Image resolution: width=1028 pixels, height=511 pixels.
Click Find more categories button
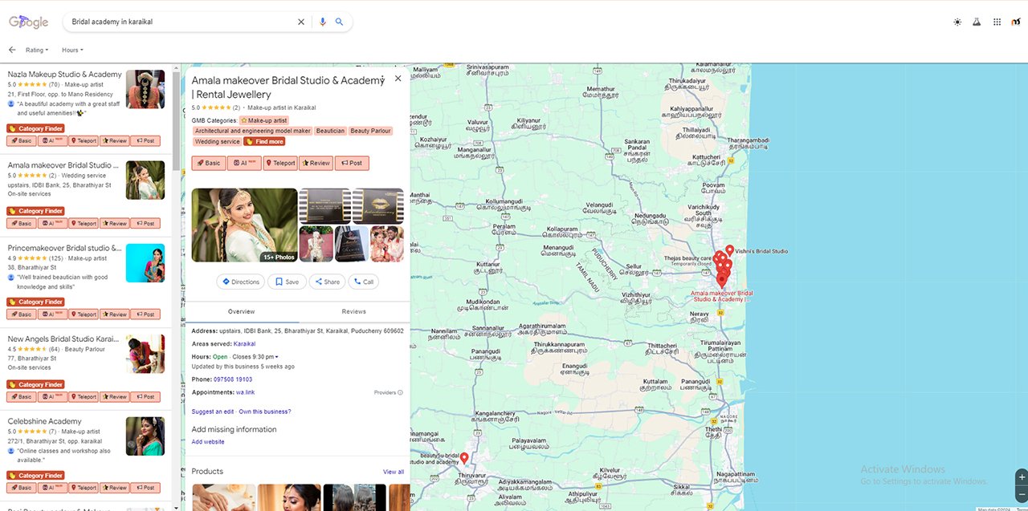tap(264, 141)
